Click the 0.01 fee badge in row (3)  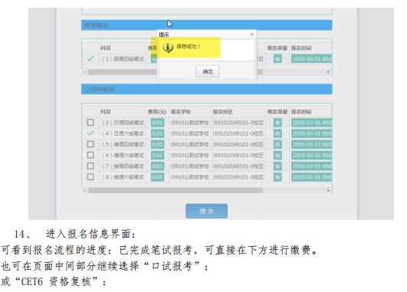pyautogui.click(x=157, y=123)
